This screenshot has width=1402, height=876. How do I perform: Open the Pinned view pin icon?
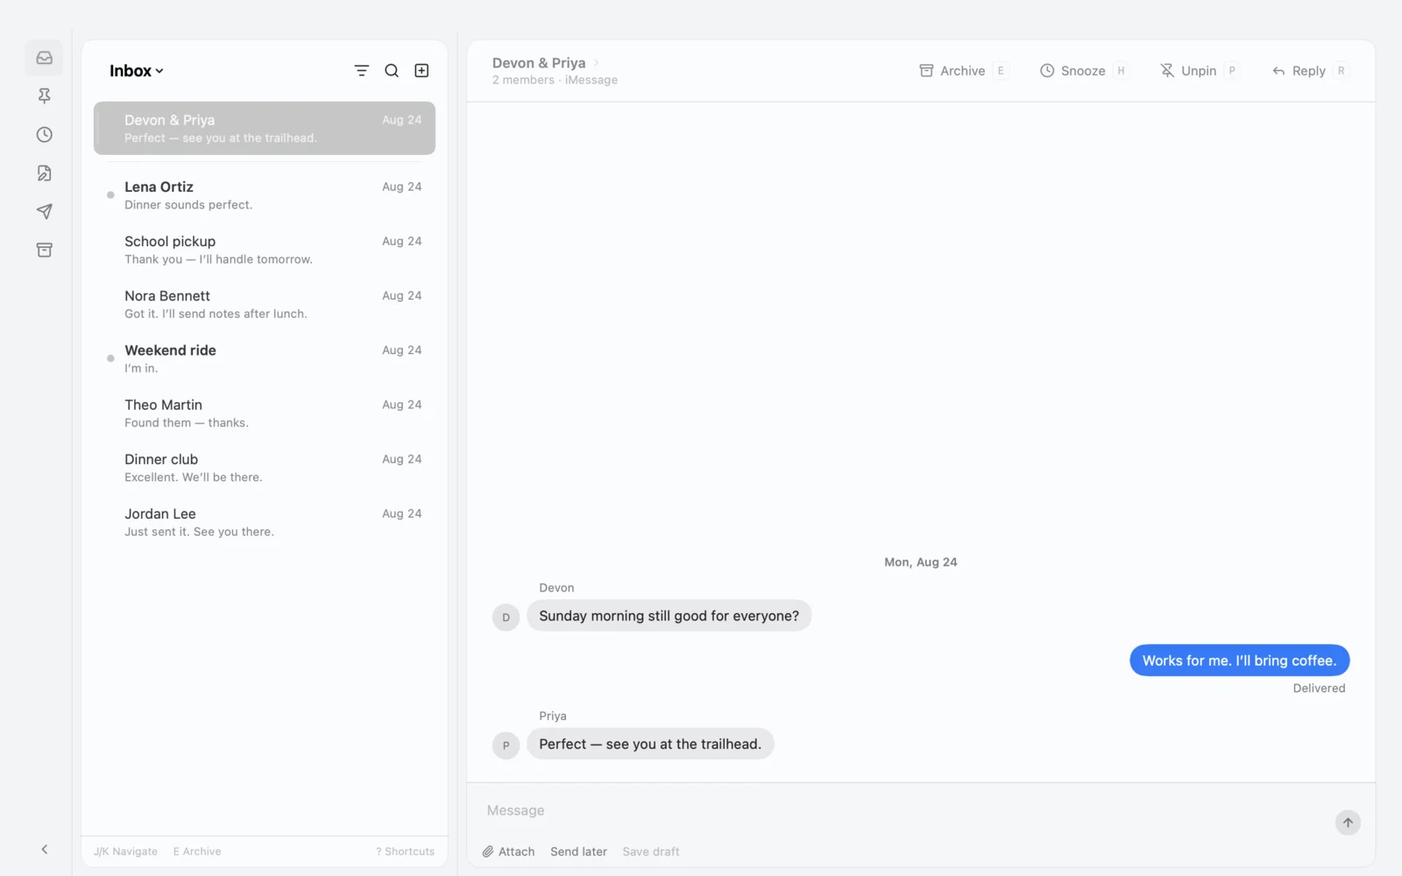point(44,96)
